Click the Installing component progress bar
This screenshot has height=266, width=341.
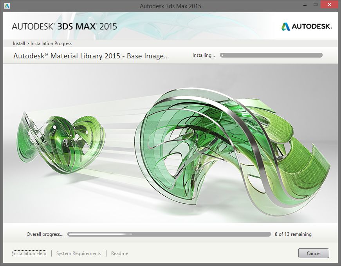271,55
